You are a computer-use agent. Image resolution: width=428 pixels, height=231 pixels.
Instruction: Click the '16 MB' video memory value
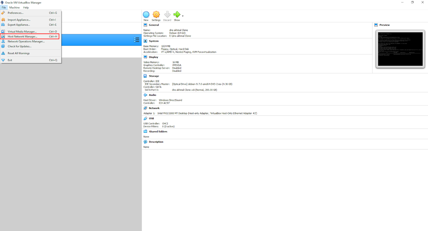175,62
